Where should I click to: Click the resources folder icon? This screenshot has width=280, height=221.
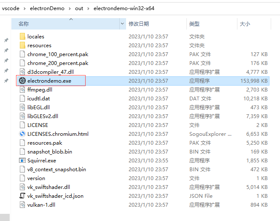click(x=23, y=46)
